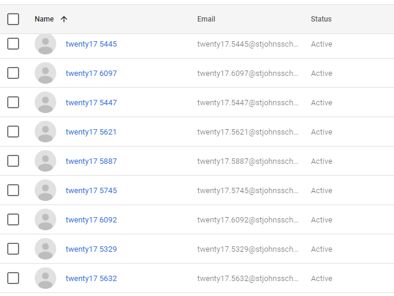Screen dimensions: 394x296
Task: Click Active status of twenty17 6092
Action: tap(322, 220)
